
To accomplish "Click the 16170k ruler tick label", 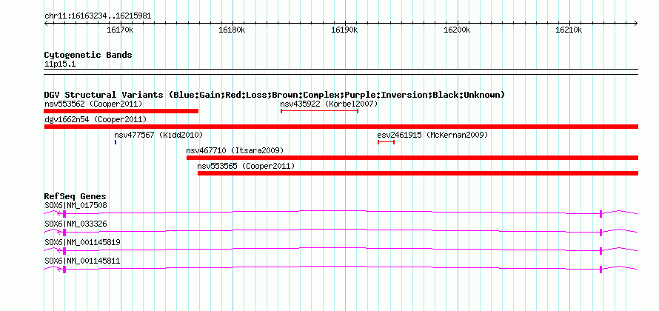I will [120, 30].
